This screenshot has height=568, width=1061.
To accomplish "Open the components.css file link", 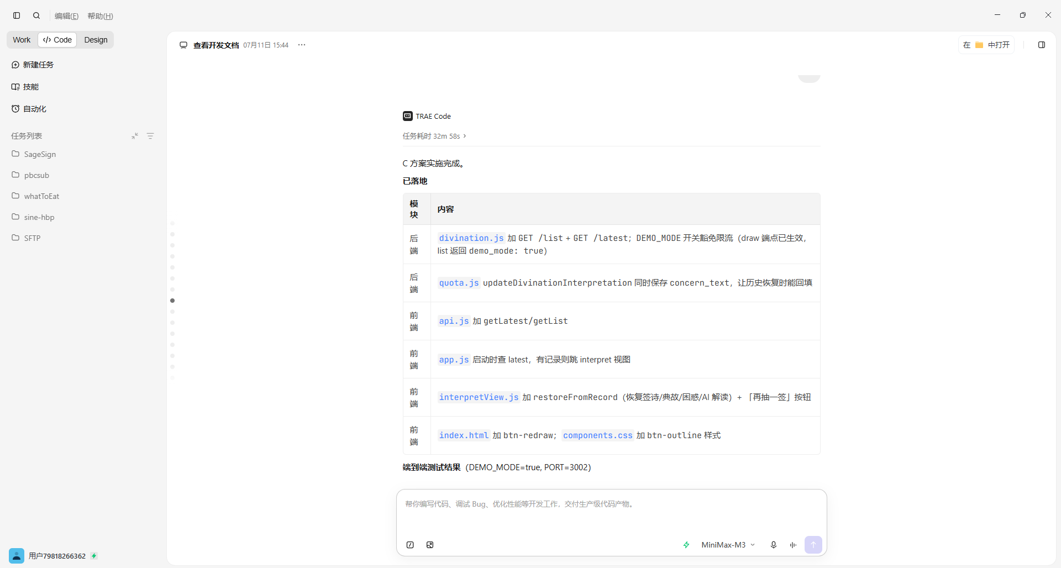I will coord(597,435).
